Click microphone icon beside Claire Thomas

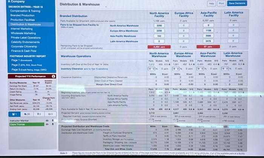[53, 125]
